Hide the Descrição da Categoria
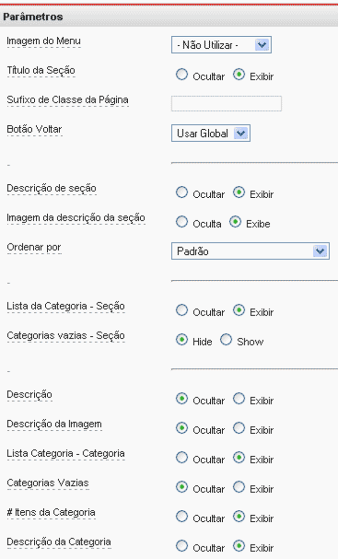Viewport: 338px width, 559px height. click(181, 546)
